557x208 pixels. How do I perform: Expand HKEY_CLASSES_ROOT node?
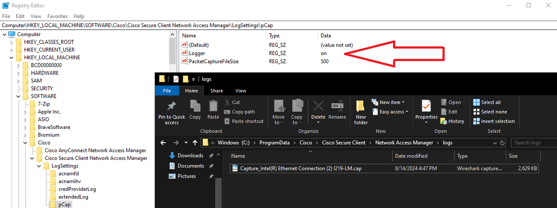point(12,42)
